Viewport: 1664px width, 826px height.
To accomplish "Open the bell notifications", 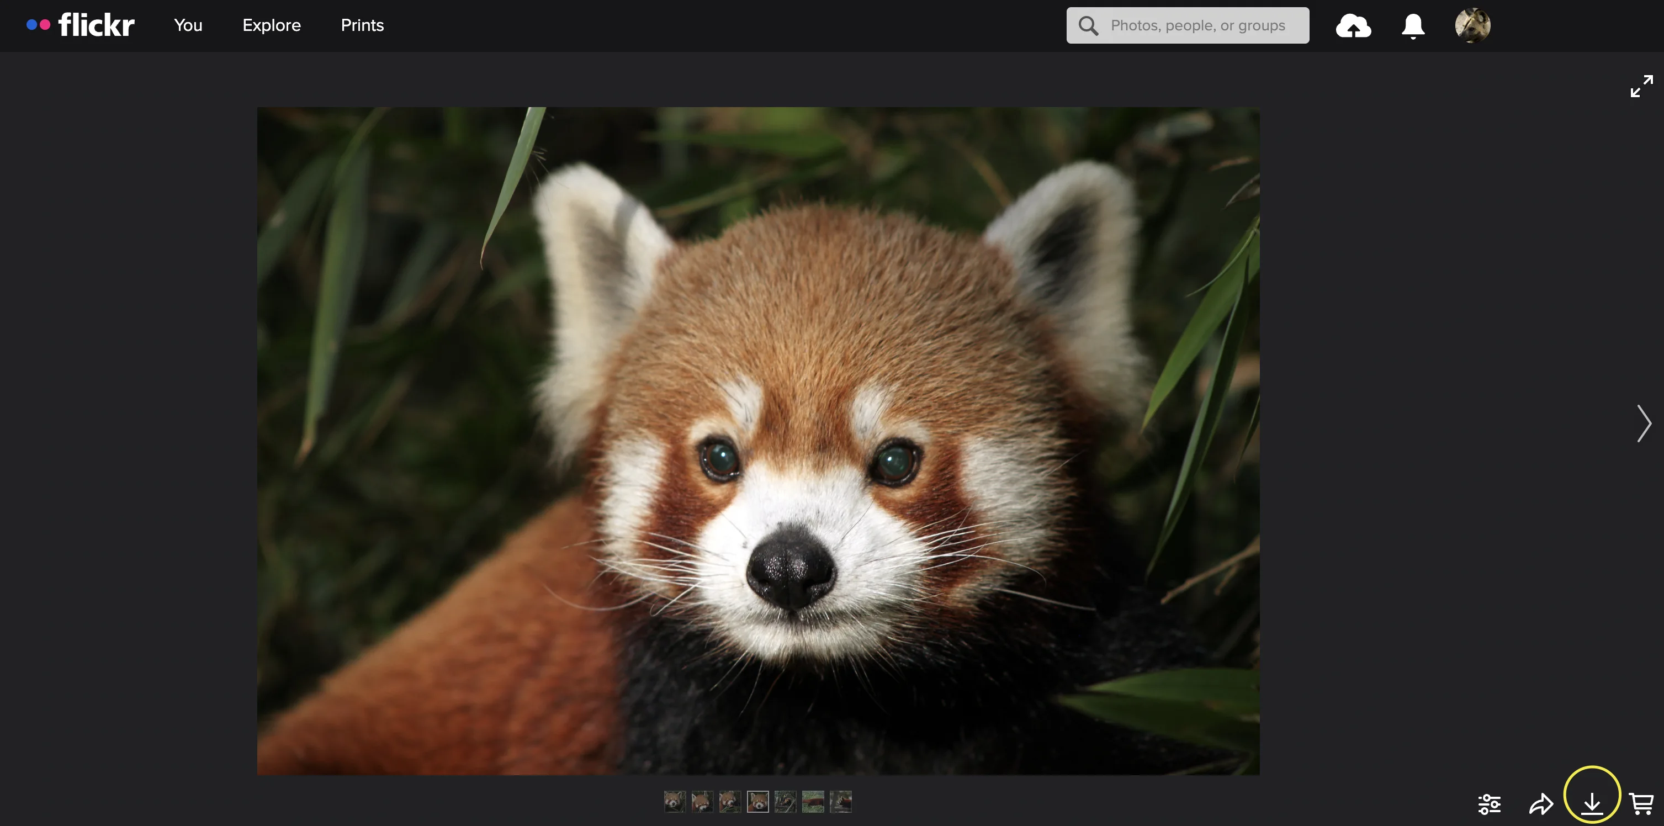I will click(1413, 26).
